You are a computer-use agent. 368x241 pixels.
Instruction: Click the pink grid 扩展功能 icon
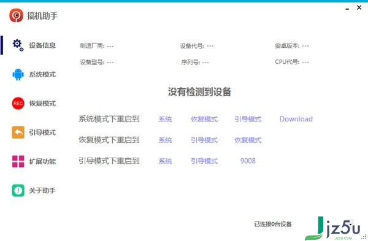[x=18, y=161]
